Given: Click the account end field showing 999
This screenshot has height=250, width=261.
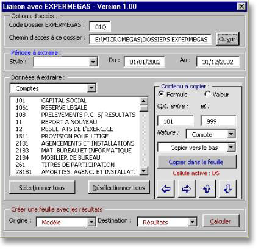Looking at the screenshot, I should click(218, 121).
